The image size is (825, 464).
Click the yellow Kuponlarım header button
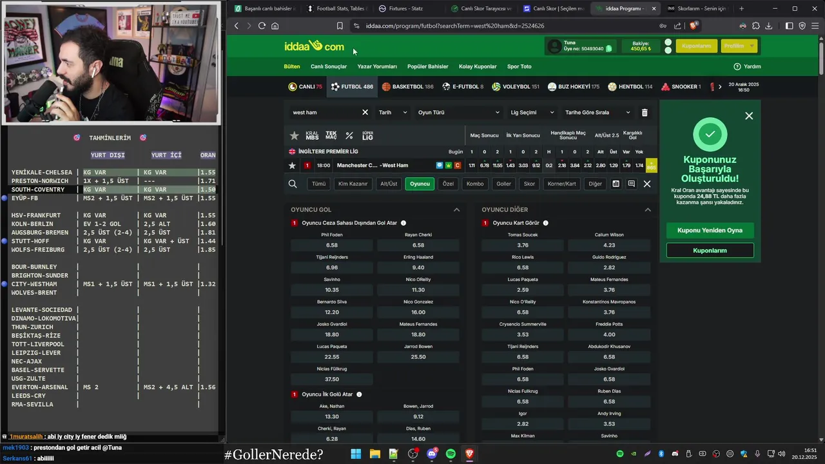click(696, 46)
